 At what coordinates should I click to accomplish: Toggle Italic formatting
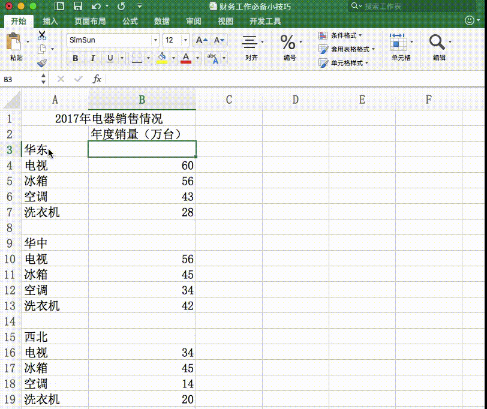click(92, 58)
